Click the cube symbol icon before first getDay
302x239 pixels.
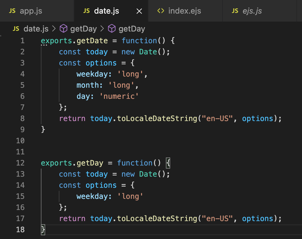[x=63, y=29]
